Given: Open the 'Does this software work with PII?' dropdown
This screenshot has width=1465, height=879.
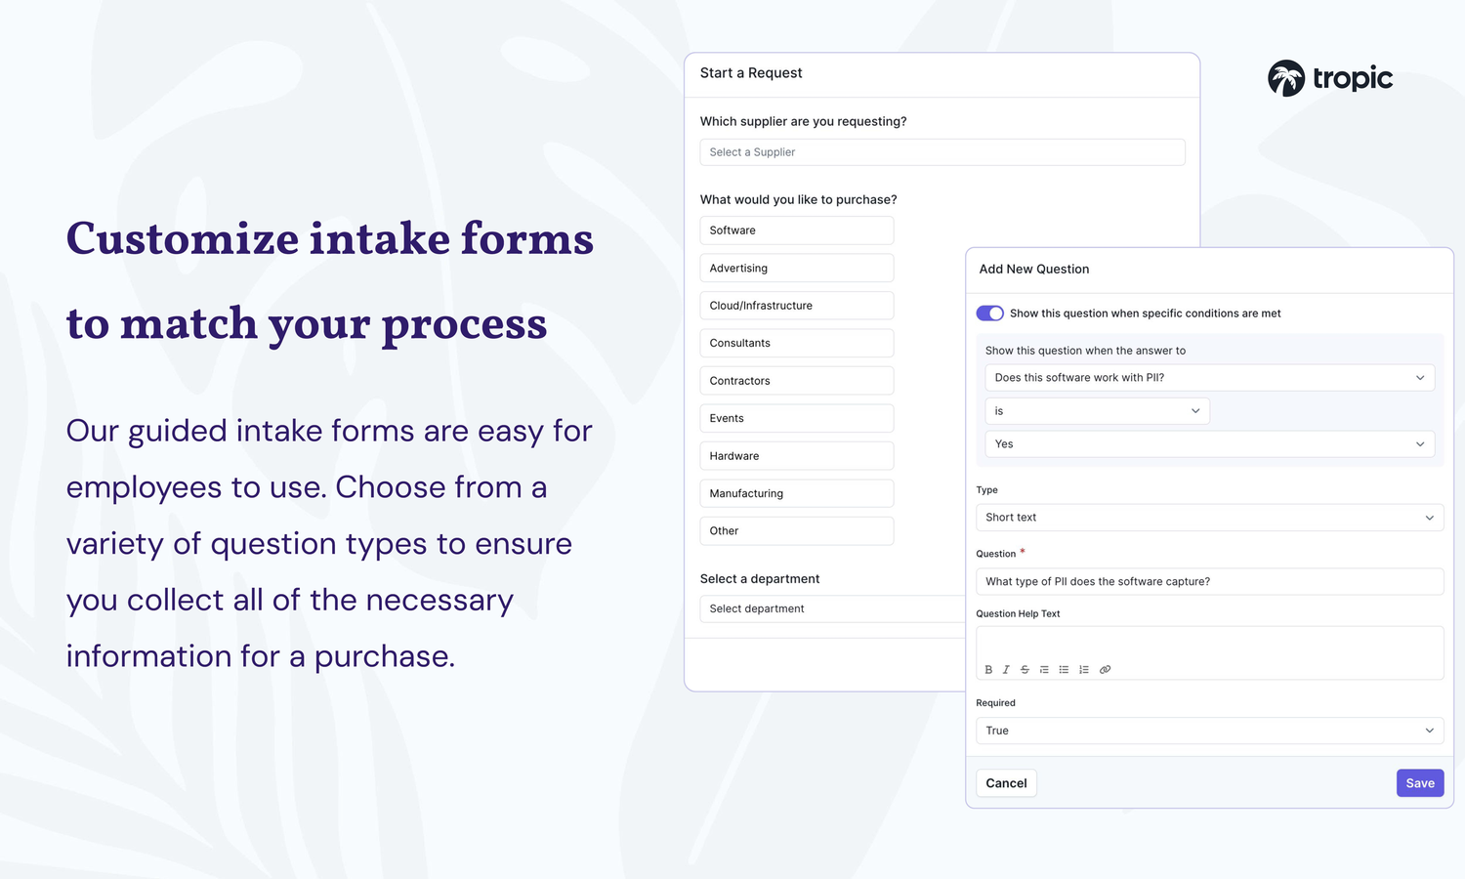Looking at the screenshot, I should pos(1209,377).
